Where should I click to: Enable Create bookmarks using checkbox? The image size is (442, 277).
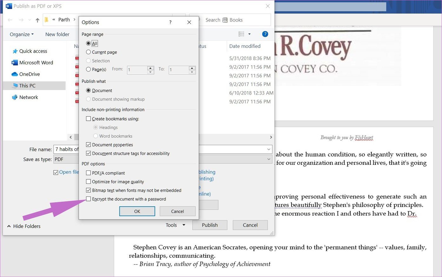pyautogui.click(x=89, y=119)
